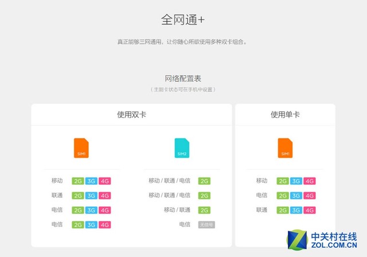The width and height of the screenshot is (367, 257).
Task: Select the 使用单卡 panel header
Action: (x=285, y=115)
